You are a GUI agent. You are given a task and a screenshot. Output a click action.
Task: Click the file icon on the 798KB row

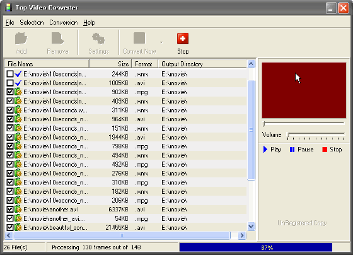pos(18,146)
